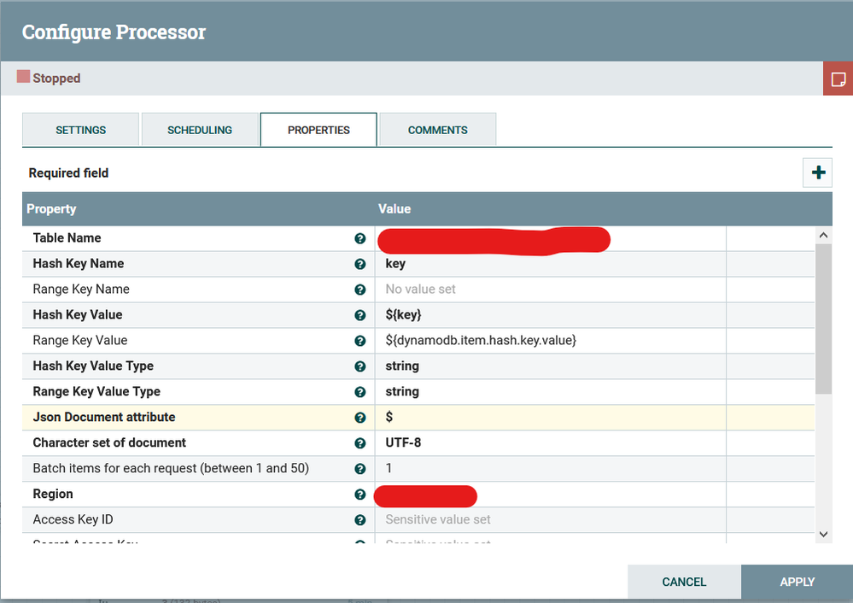Edit Range Key Name 'No value set' cell
853x603 pixels.
(x=550, y=290)
